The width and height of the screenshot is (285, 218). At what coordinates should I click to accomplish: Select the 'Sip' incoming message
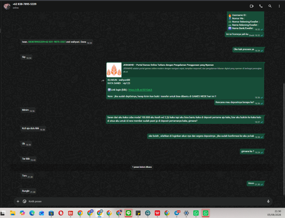coord(26,57)
